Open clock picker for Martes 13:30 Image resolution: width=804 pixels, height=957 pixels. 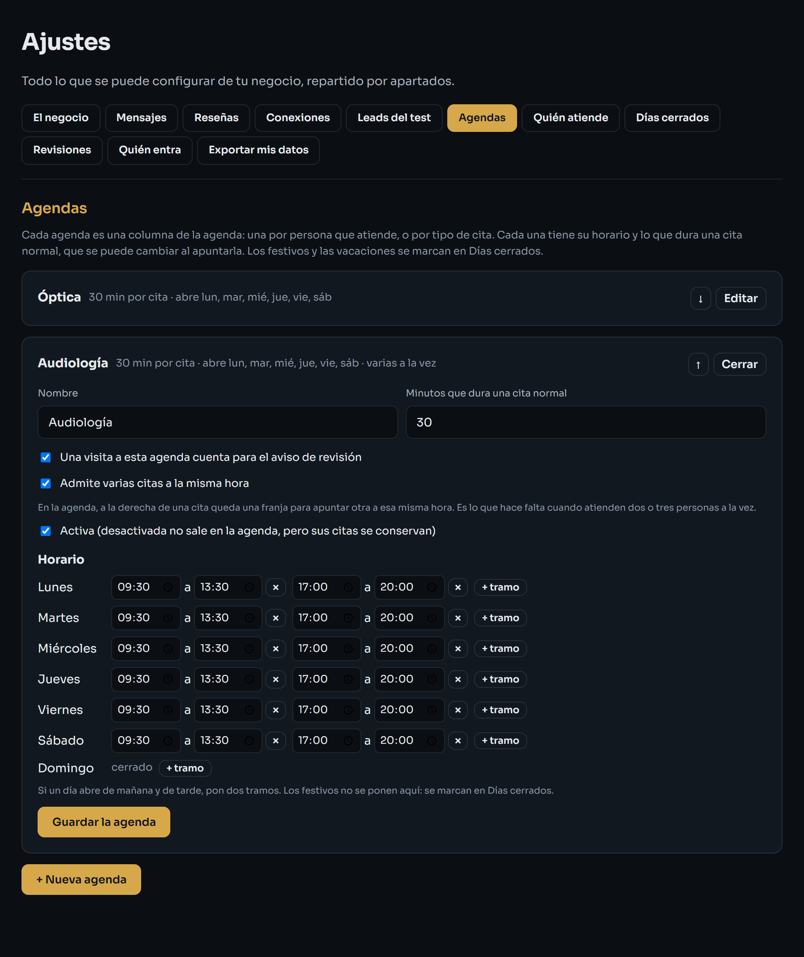click(x=249, y=618)
